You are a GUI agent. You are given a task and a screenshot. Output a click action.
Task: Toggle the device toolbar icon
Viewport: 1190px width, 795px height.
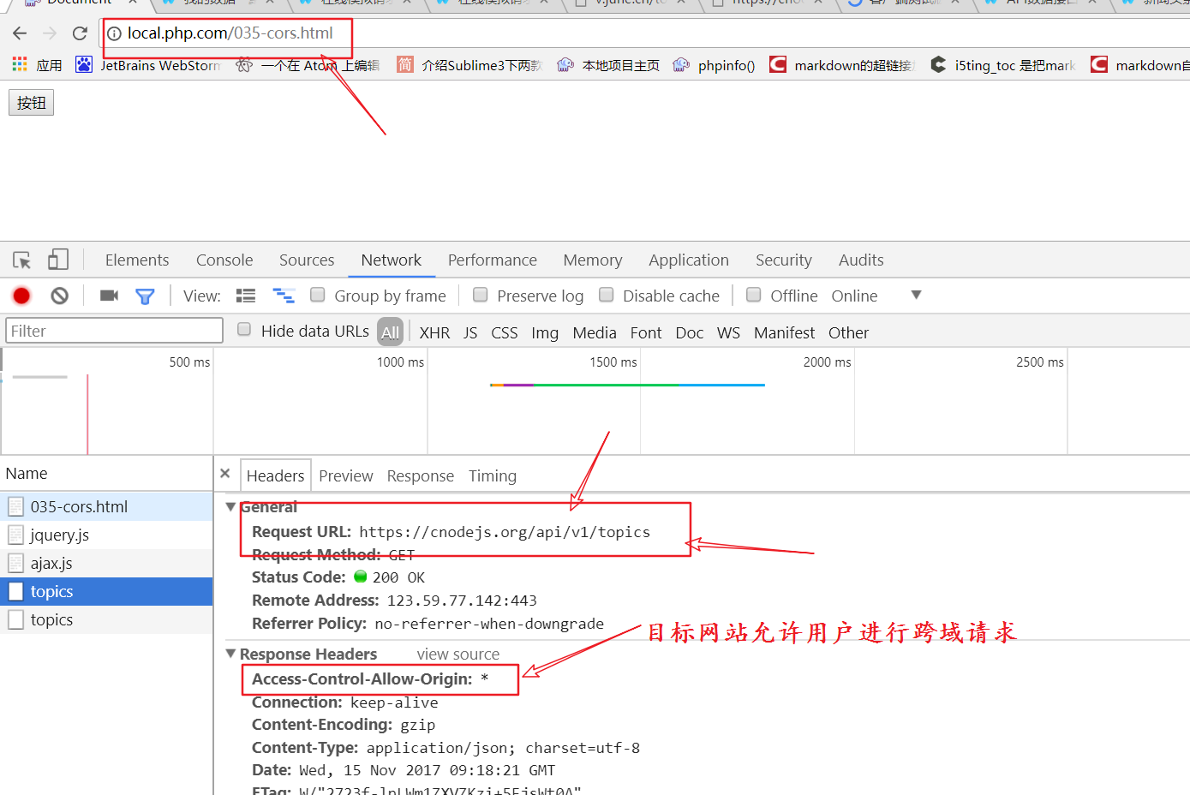point(58,260)
